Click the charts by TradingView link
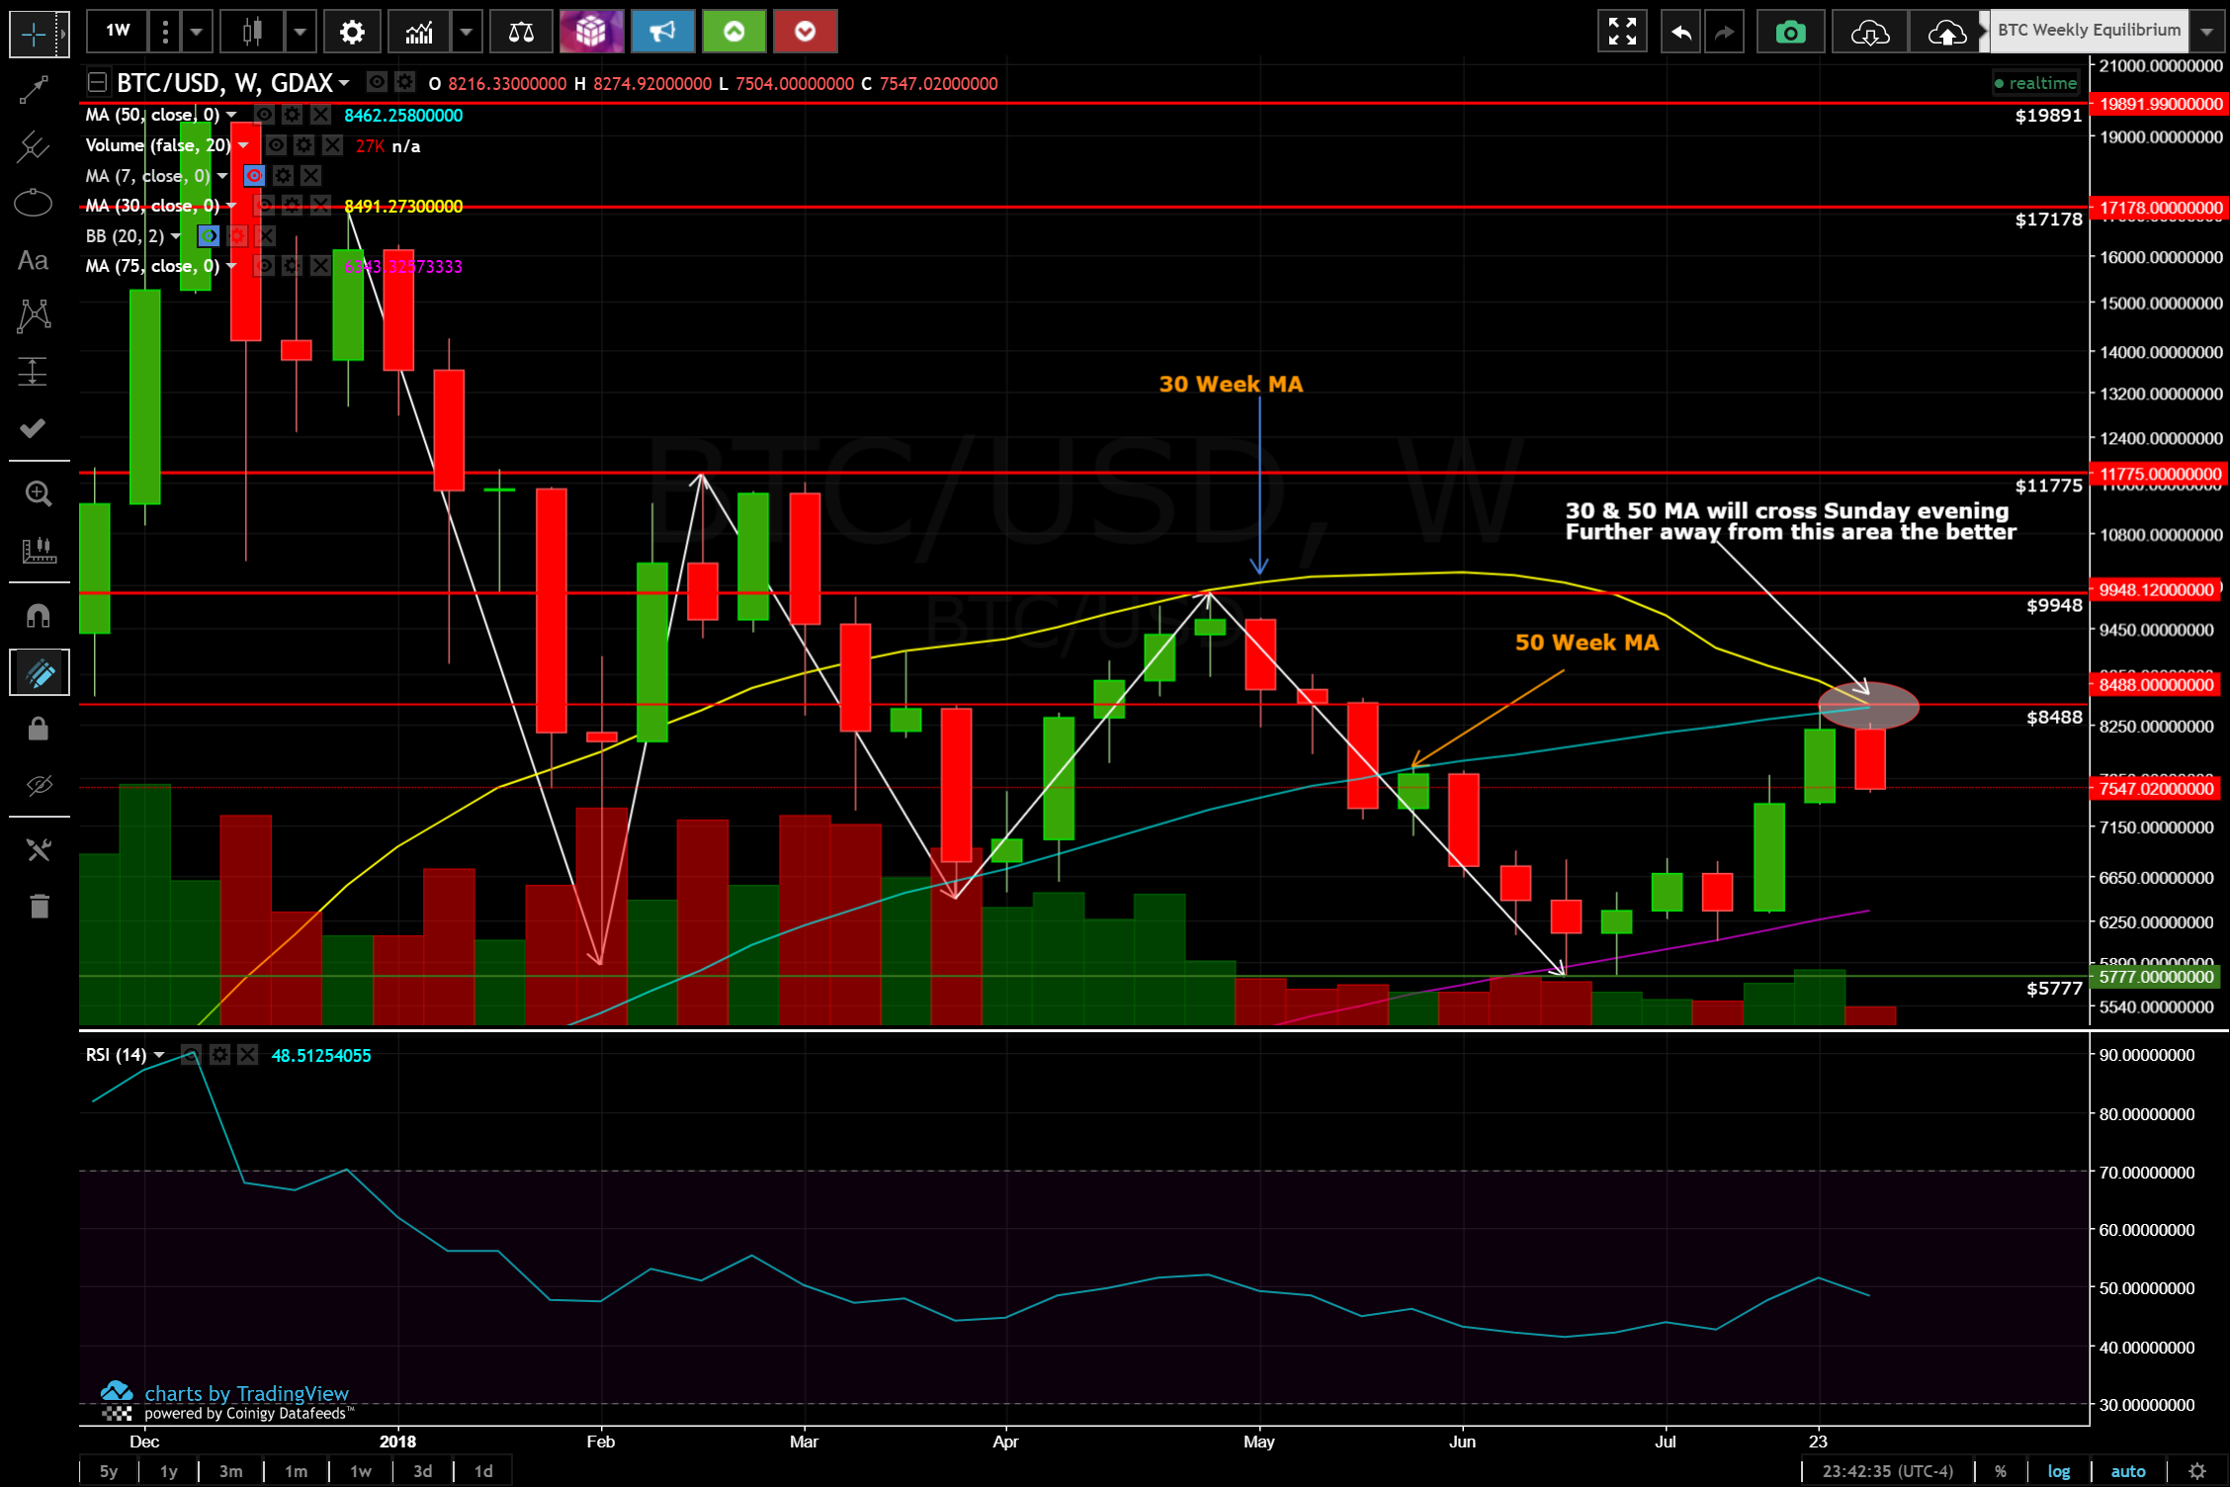The image size is (2230, 1487). [x=246, y=1393]
